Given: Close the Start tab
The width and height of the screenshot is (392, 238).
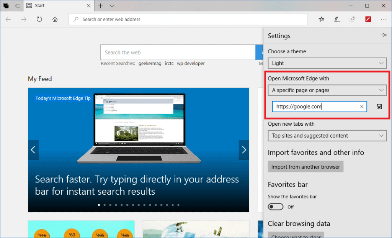Looking at the screenshot, I should click(x=88, y=6).
